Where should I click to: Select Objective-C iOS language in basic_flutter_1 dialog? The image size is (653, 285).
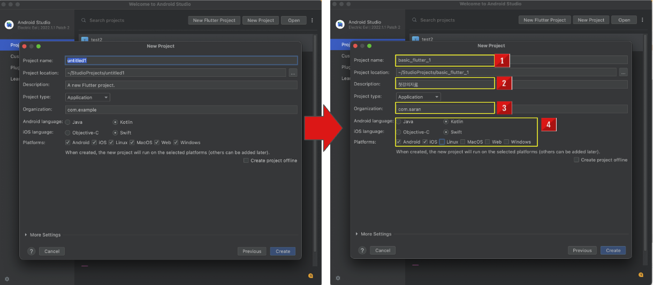tap(399, 132)
